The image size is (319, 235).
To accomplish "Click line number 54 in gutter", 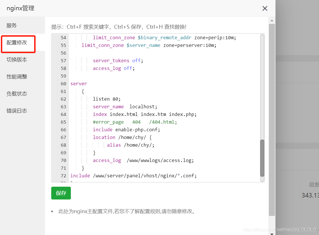I will (x=63, y=38).
